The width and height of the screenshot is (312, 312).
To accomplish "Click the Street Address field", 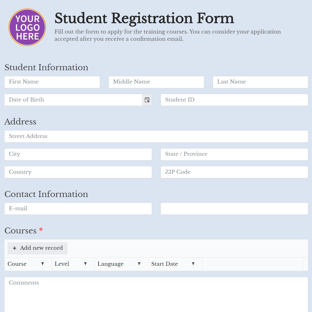I will point(156,136).
